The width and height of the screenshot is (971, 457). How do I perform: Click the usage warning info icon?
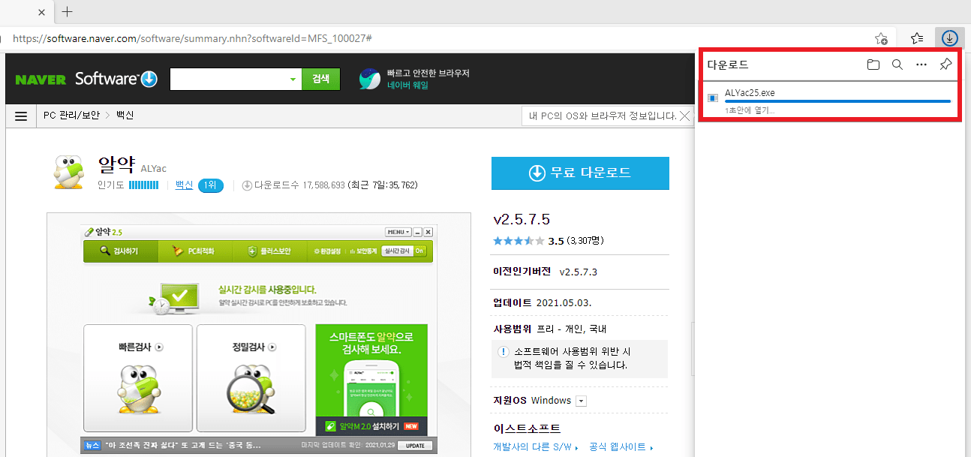pyautogui.click(x=504, y=352)
